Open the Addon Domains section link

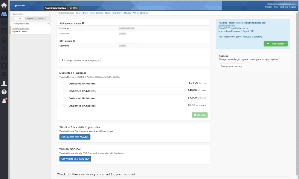[x=97, y=13]
